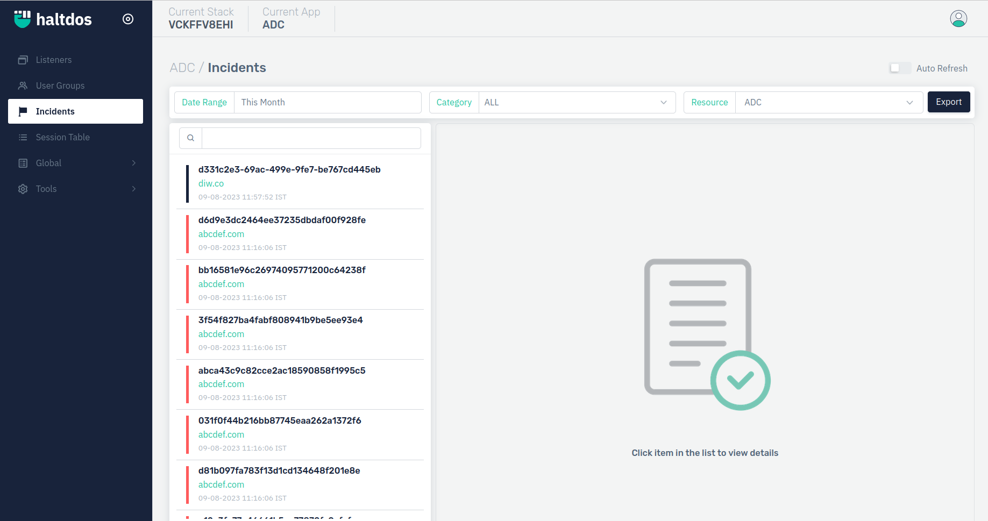Click the Resource label
This screenshot has height=521, width=988.
click(x=709, y=102)
